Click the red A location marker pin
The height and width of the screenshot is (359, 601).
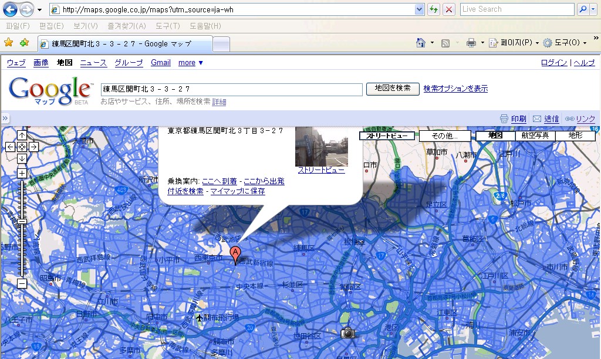(x=236, y=255)
